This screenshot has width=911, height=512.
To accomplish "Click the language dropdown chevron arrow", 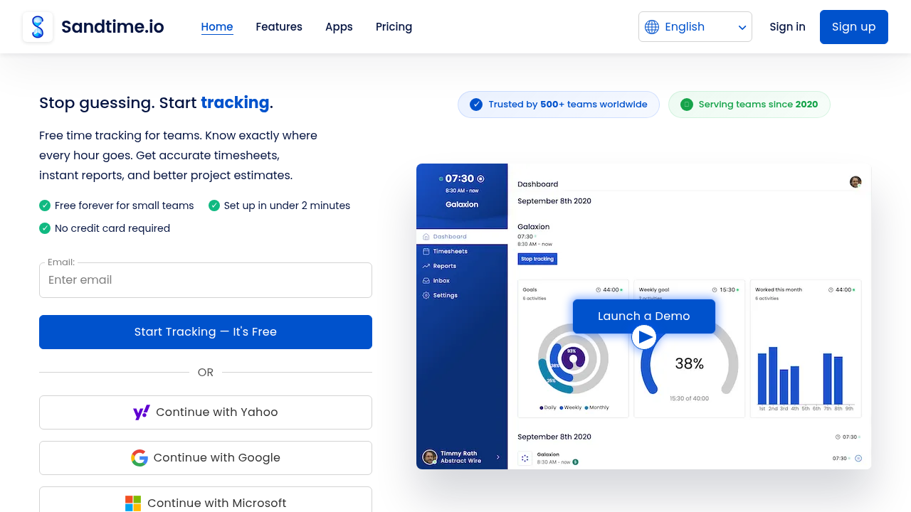I will pyautogui.click(x=742, y=28).
